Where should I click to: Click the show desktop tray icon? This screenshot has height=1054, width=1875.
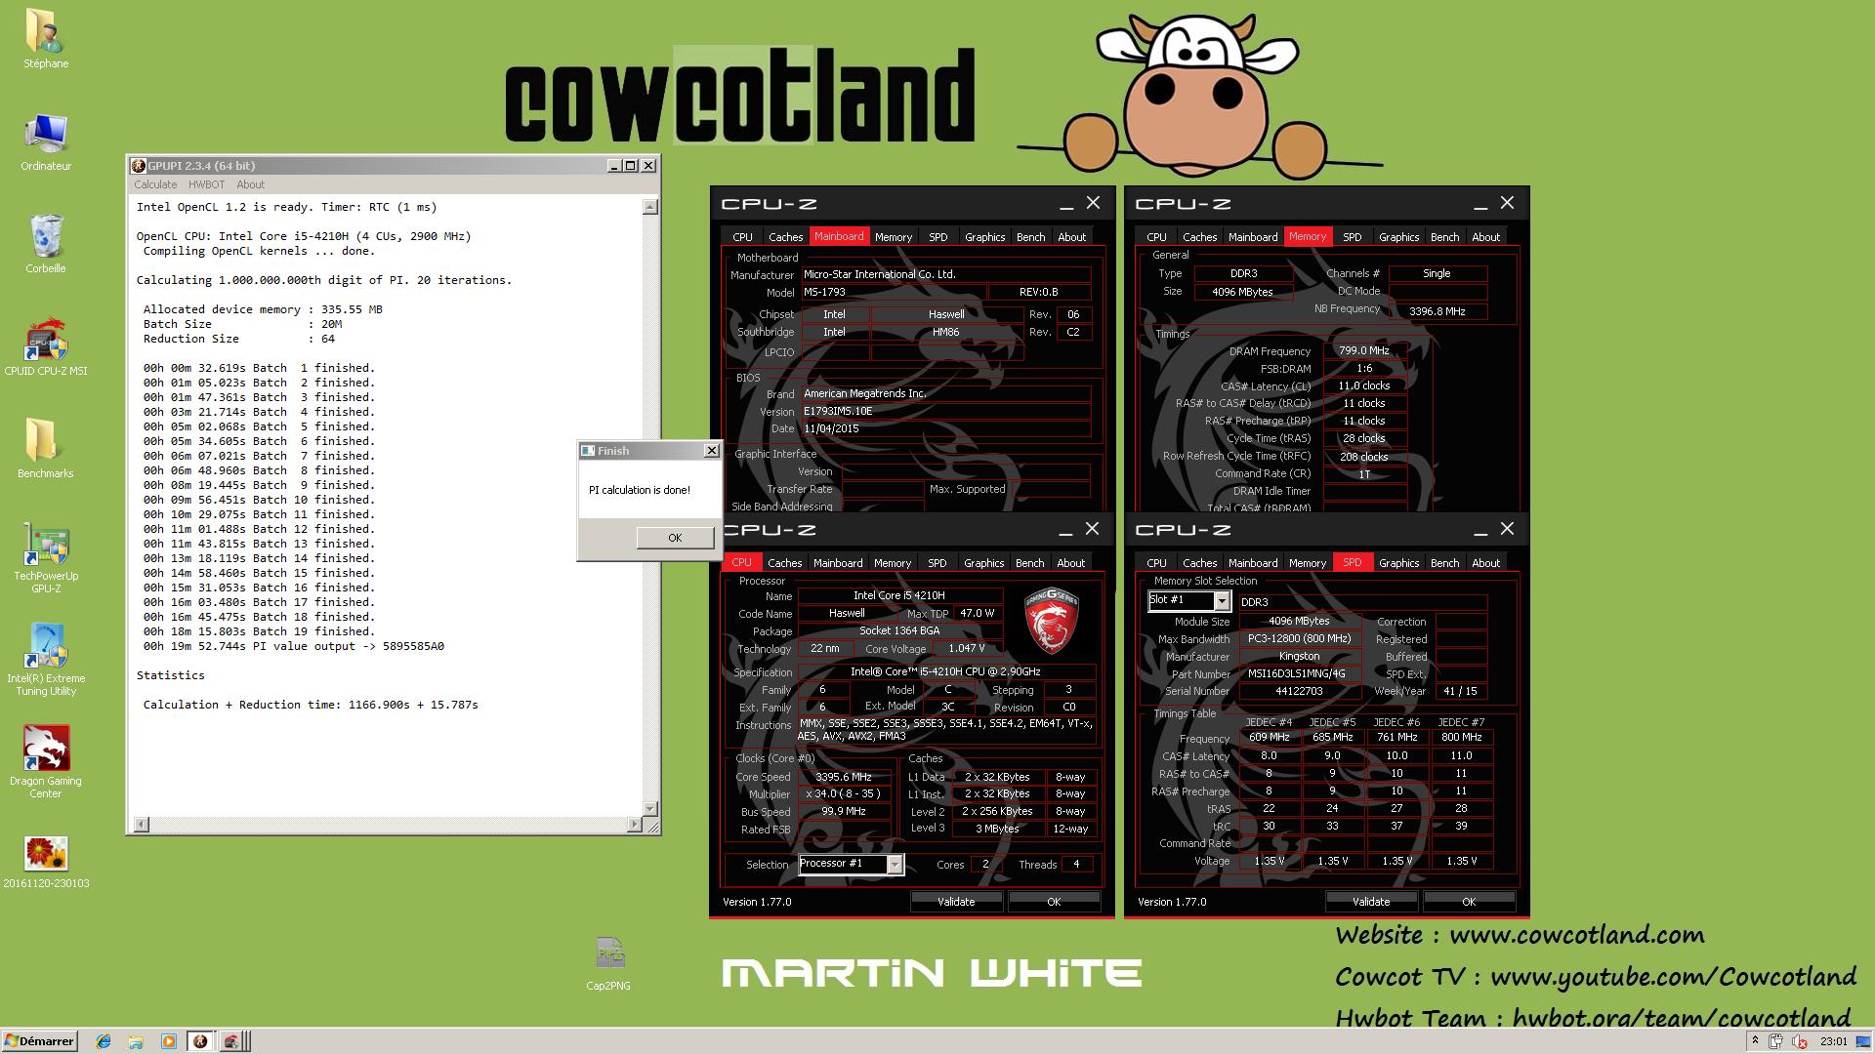[x=1864, y=1041]
